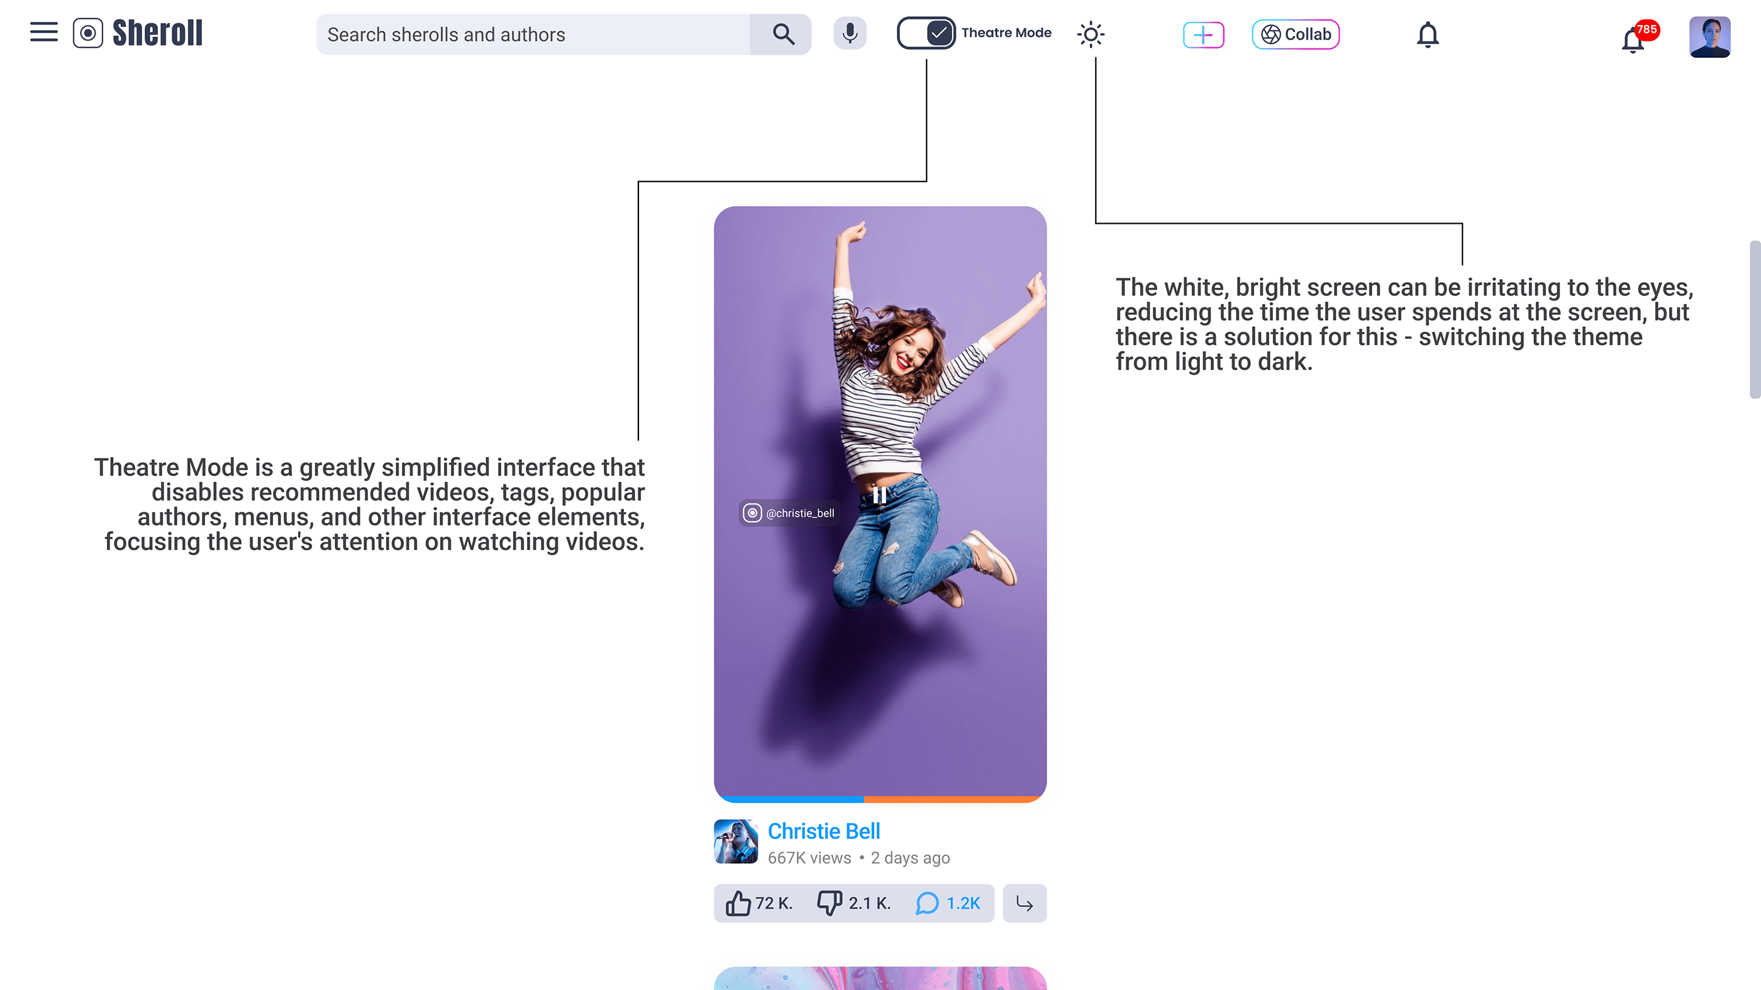Open the Collab button
The width and height of the screenshot is (1761, 990).
click(1296, 35)
